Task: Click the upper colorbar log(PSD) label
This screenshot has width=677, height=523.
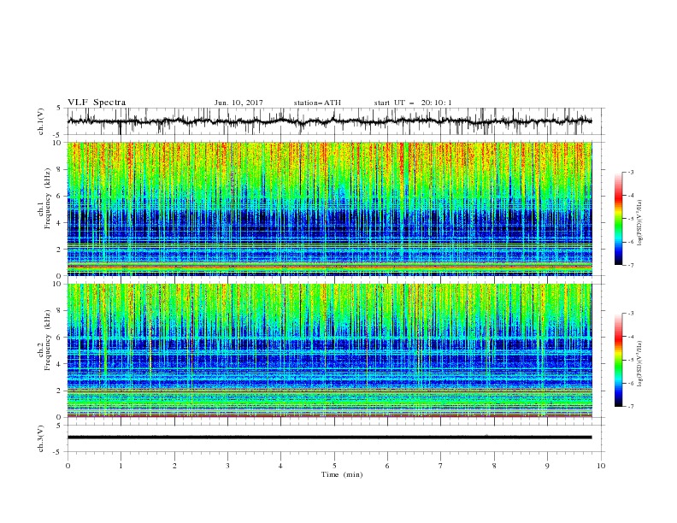Action: [640, 223]
